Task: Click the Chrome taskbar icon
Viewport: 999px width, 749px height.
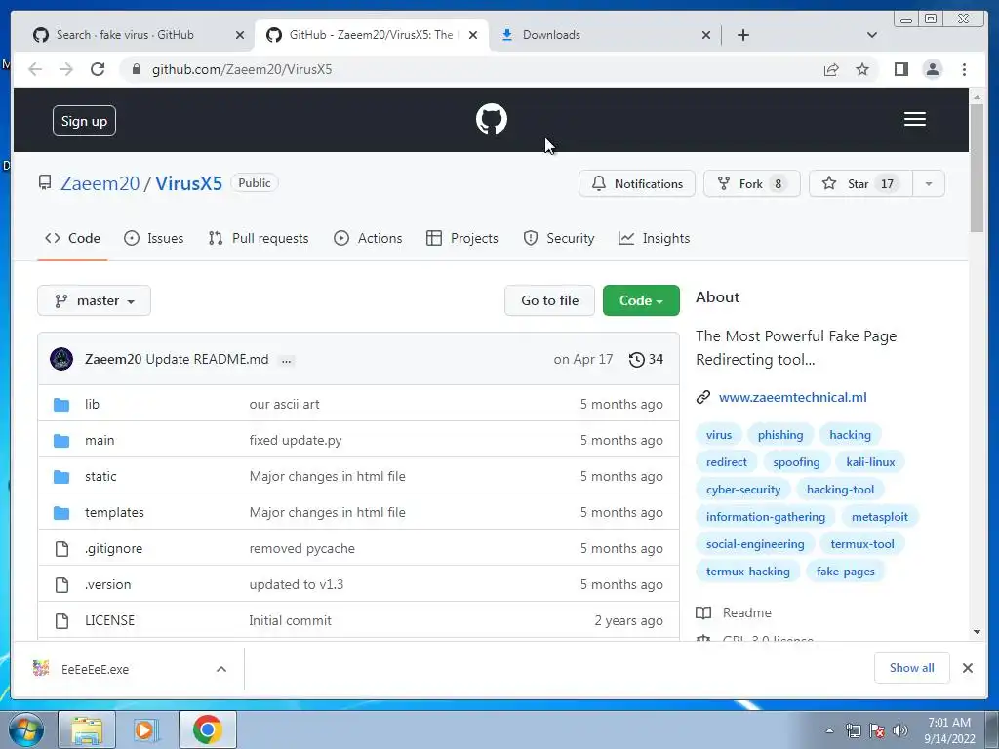Action: (208, 729)
